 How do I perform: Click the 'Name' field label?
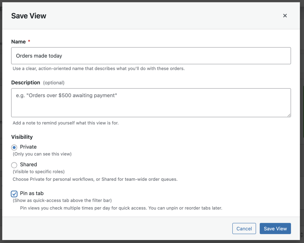point(18,42)
